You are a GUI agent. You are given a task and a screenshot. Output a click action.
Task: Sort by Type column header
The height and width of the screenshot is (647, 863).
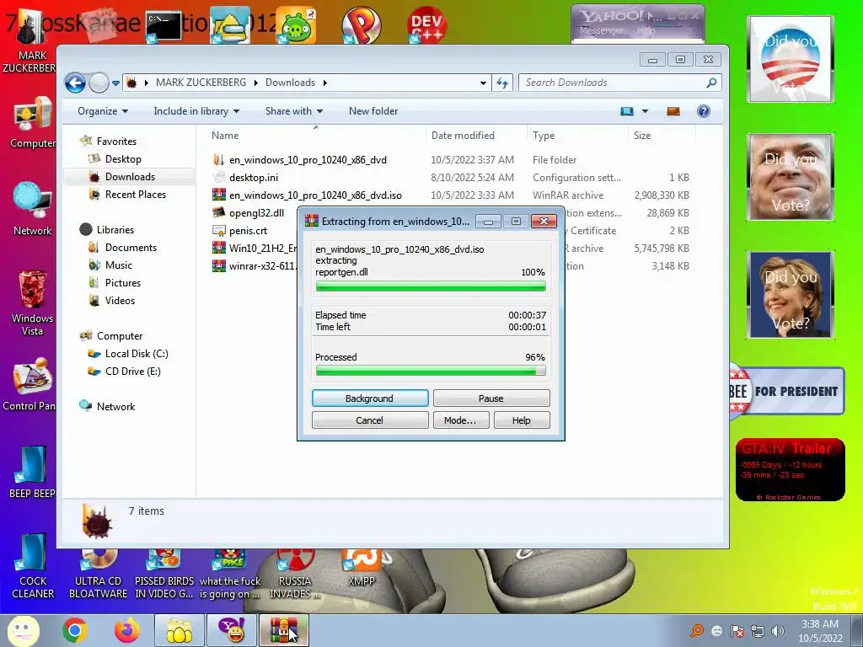(x=577, y=136)
